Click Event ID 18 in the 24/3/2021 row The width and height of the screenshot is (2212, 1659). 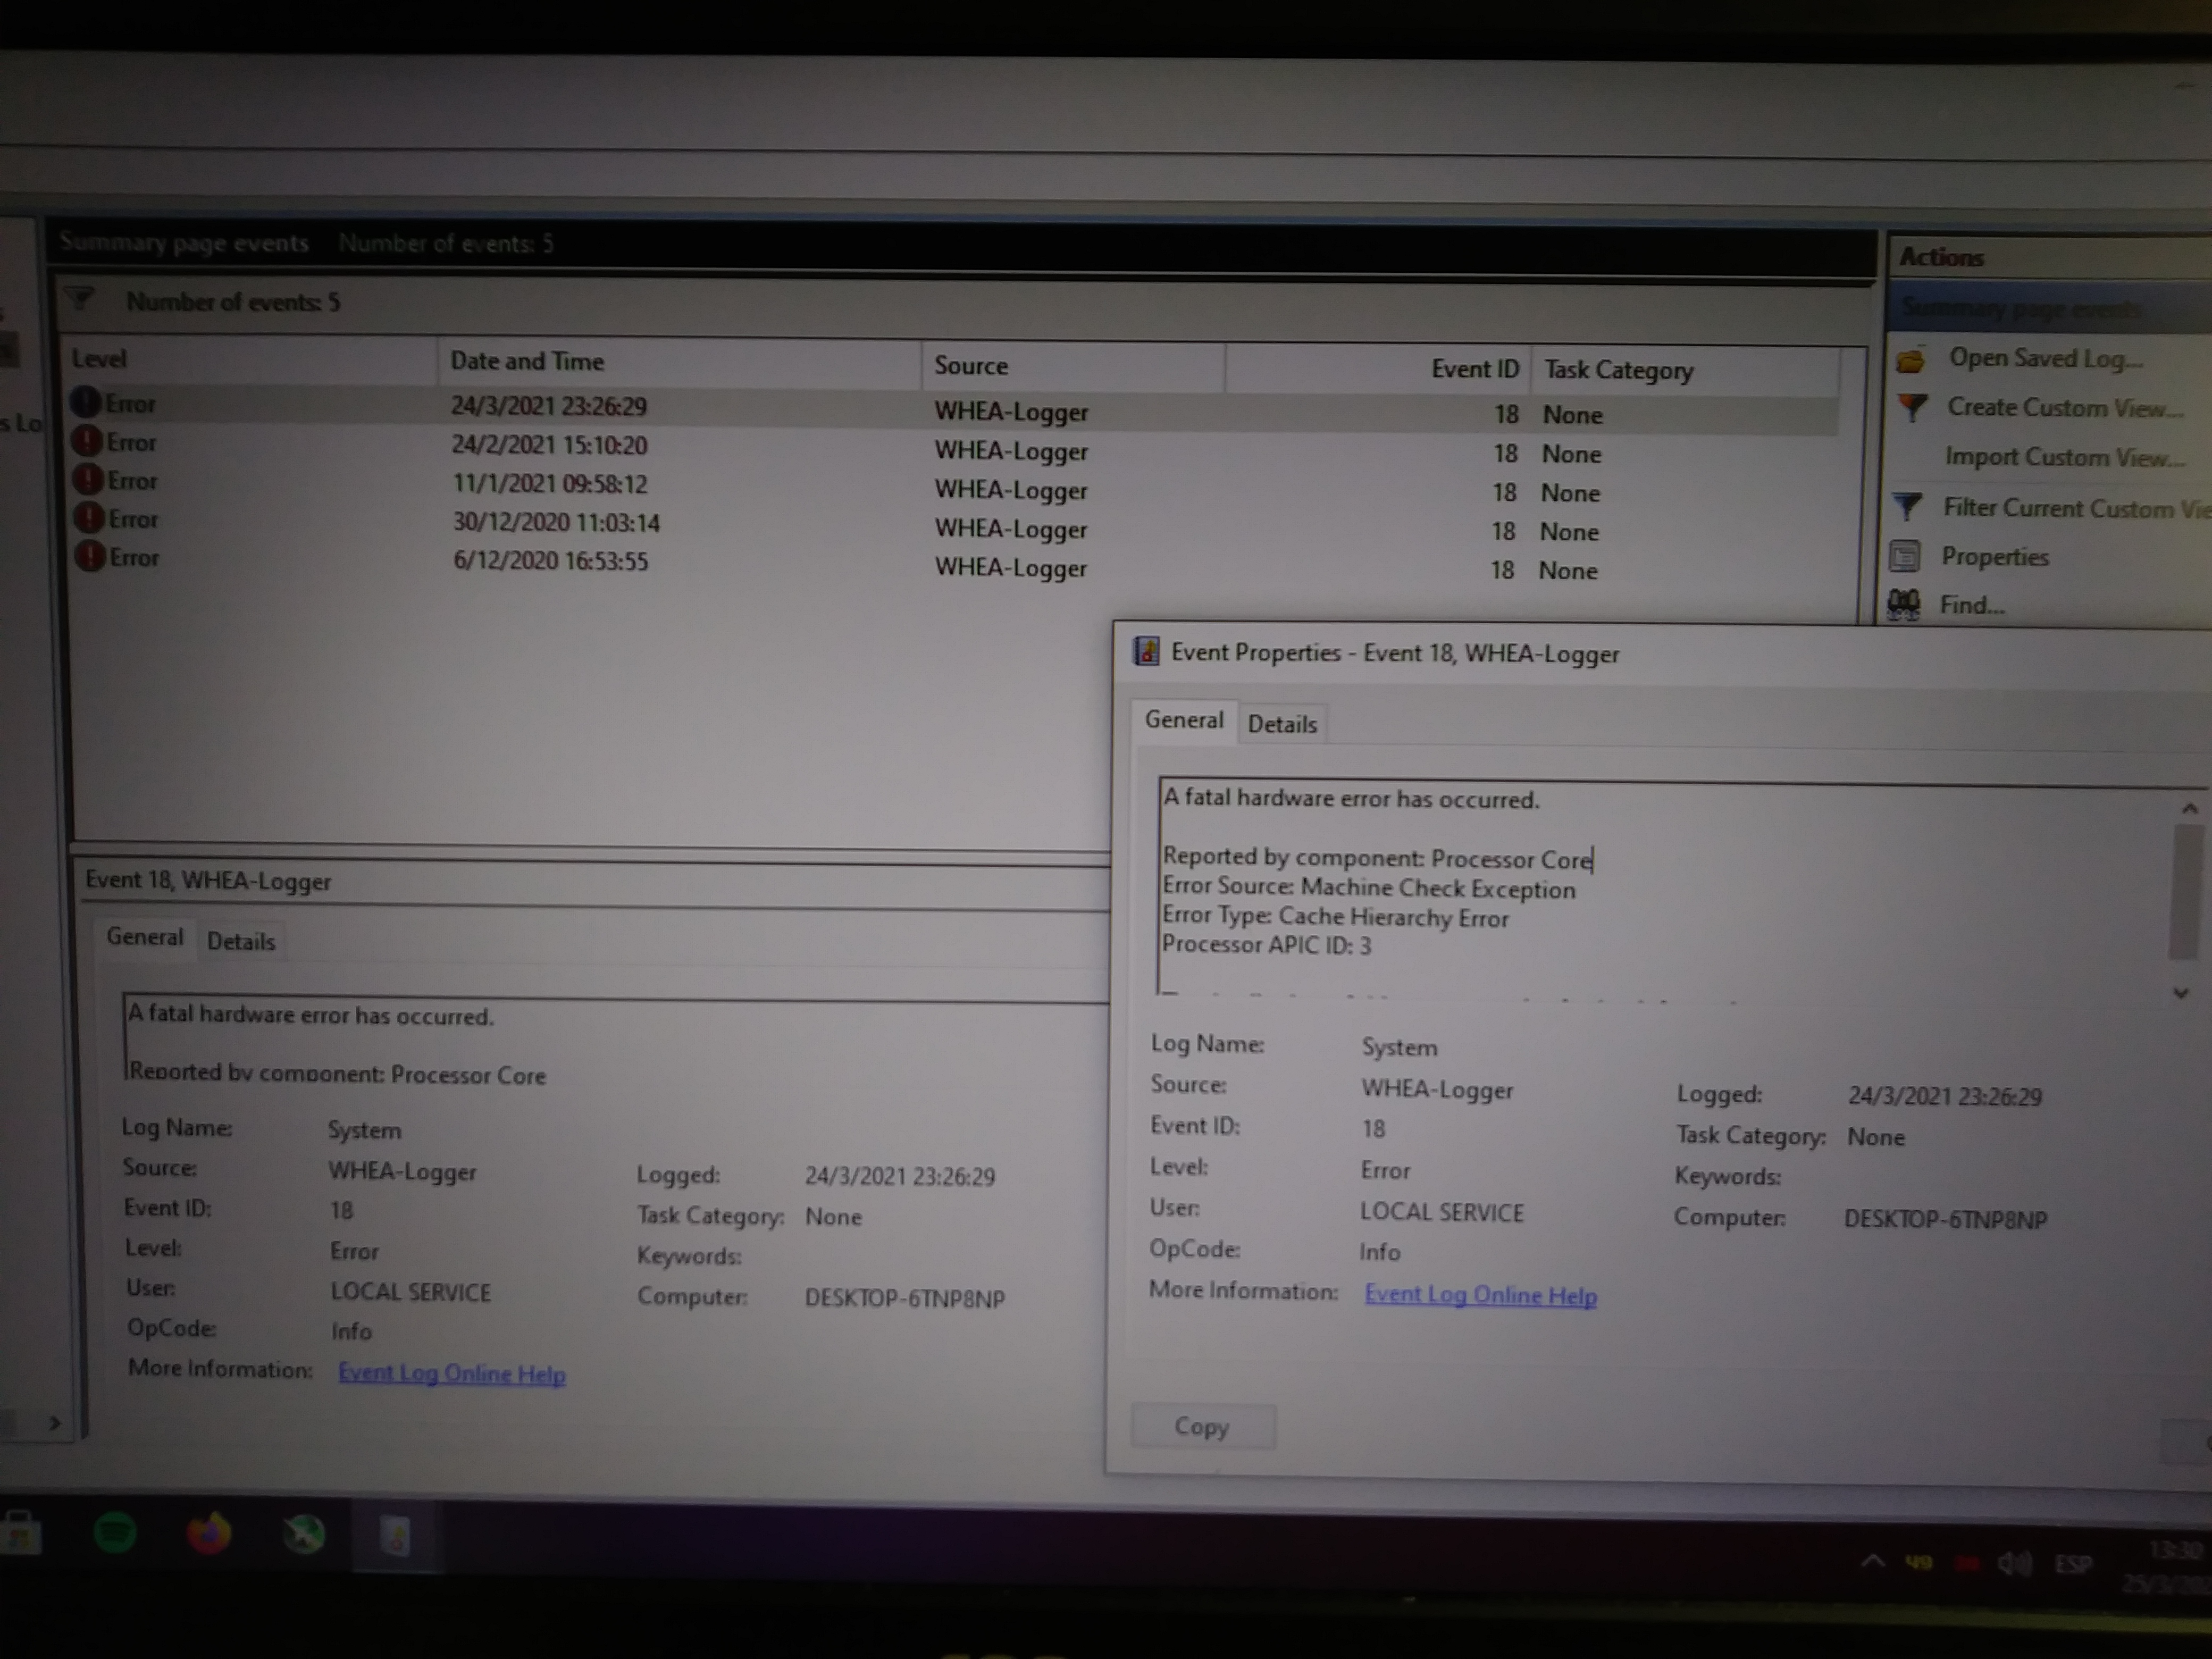pos(1506,414)
